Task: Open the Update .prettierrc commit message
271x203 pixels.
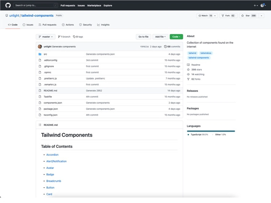Action: (96, 78)
